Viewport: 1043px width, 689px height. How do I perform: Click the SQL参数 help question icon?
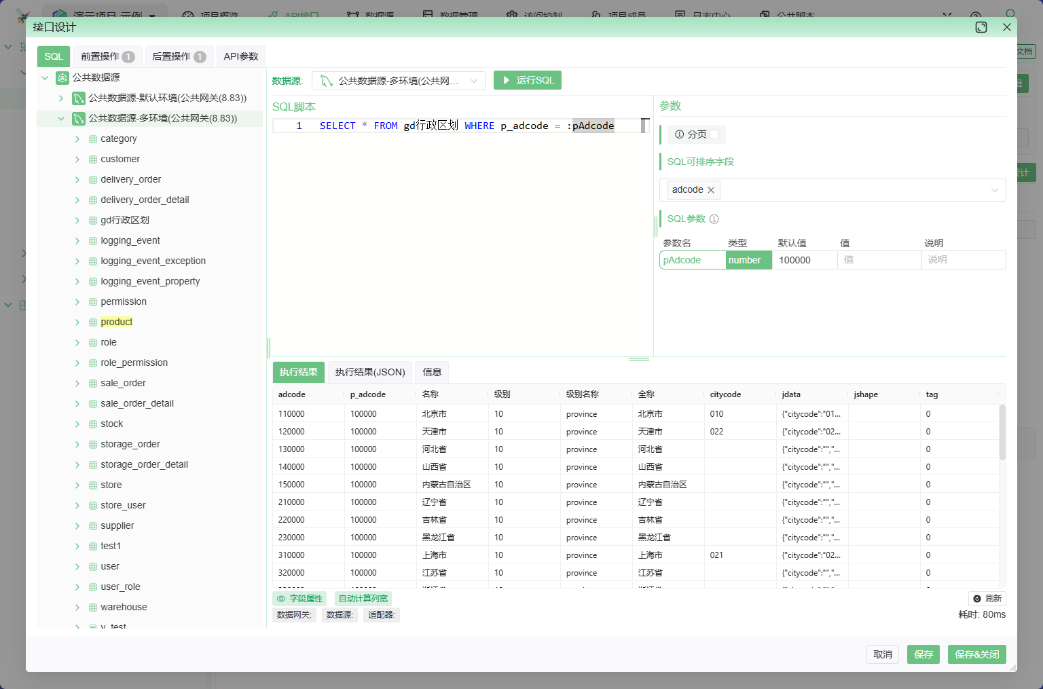pyautogui.click(x=714, y=219)
